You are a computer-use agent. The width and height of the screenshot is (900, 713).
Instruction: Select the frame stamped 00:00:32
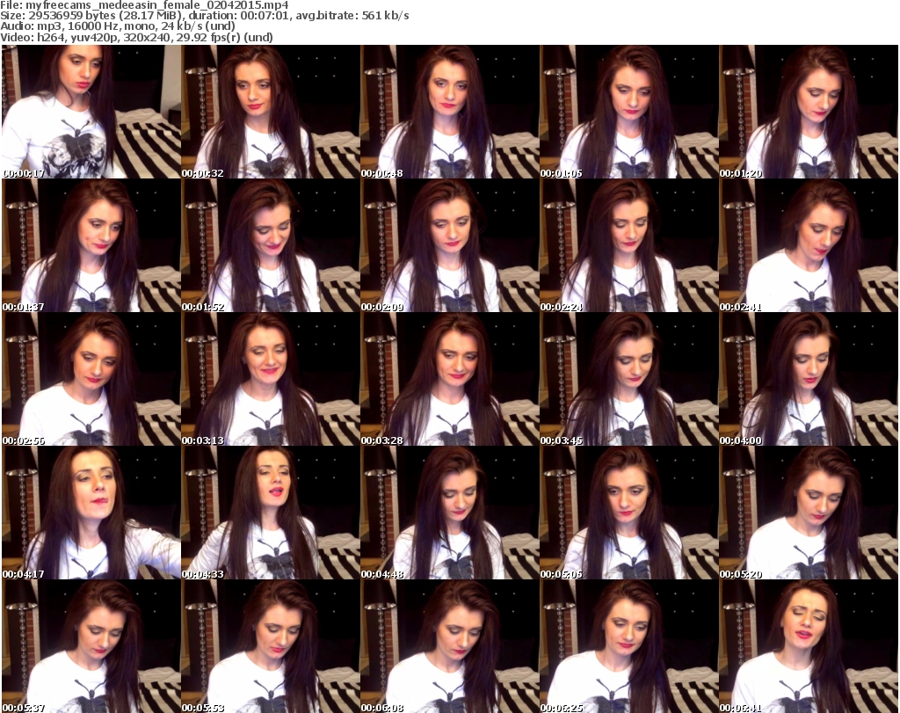[x=271, y=112]
